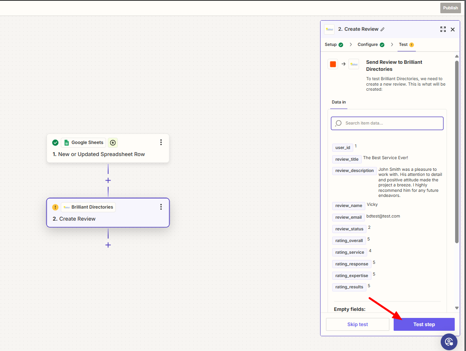This screenshot has height=351, width=466.
Task: Click the user_id field label
Action: pos(343,147)
